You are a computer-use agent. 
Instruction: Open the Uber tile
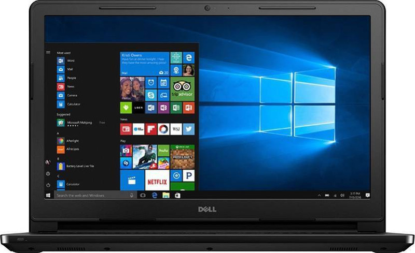click(139, 108)
